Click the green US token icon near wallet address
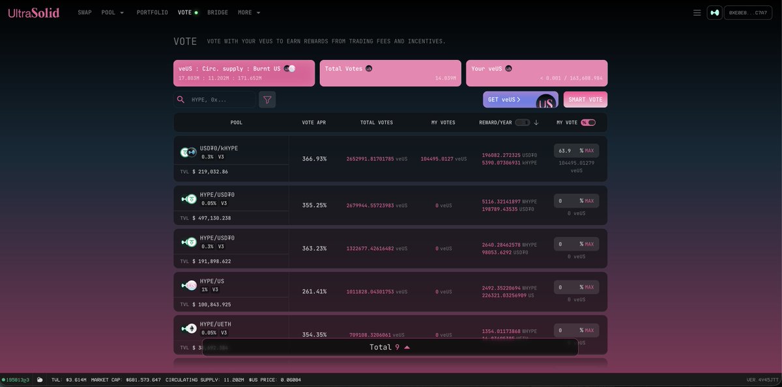 coord(714,12)
